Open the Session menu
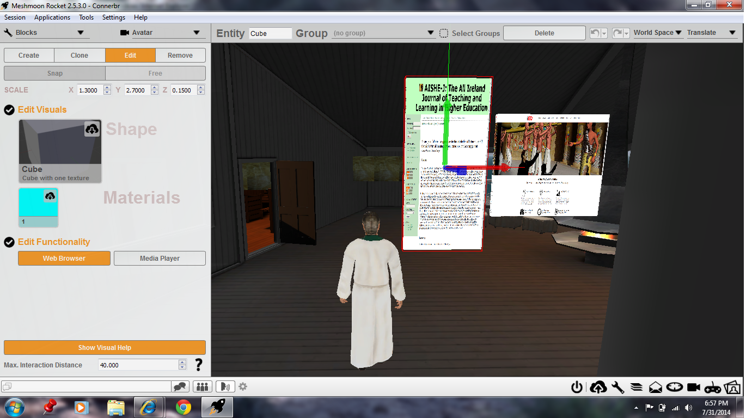746x418 pixels. pos(15,17)
